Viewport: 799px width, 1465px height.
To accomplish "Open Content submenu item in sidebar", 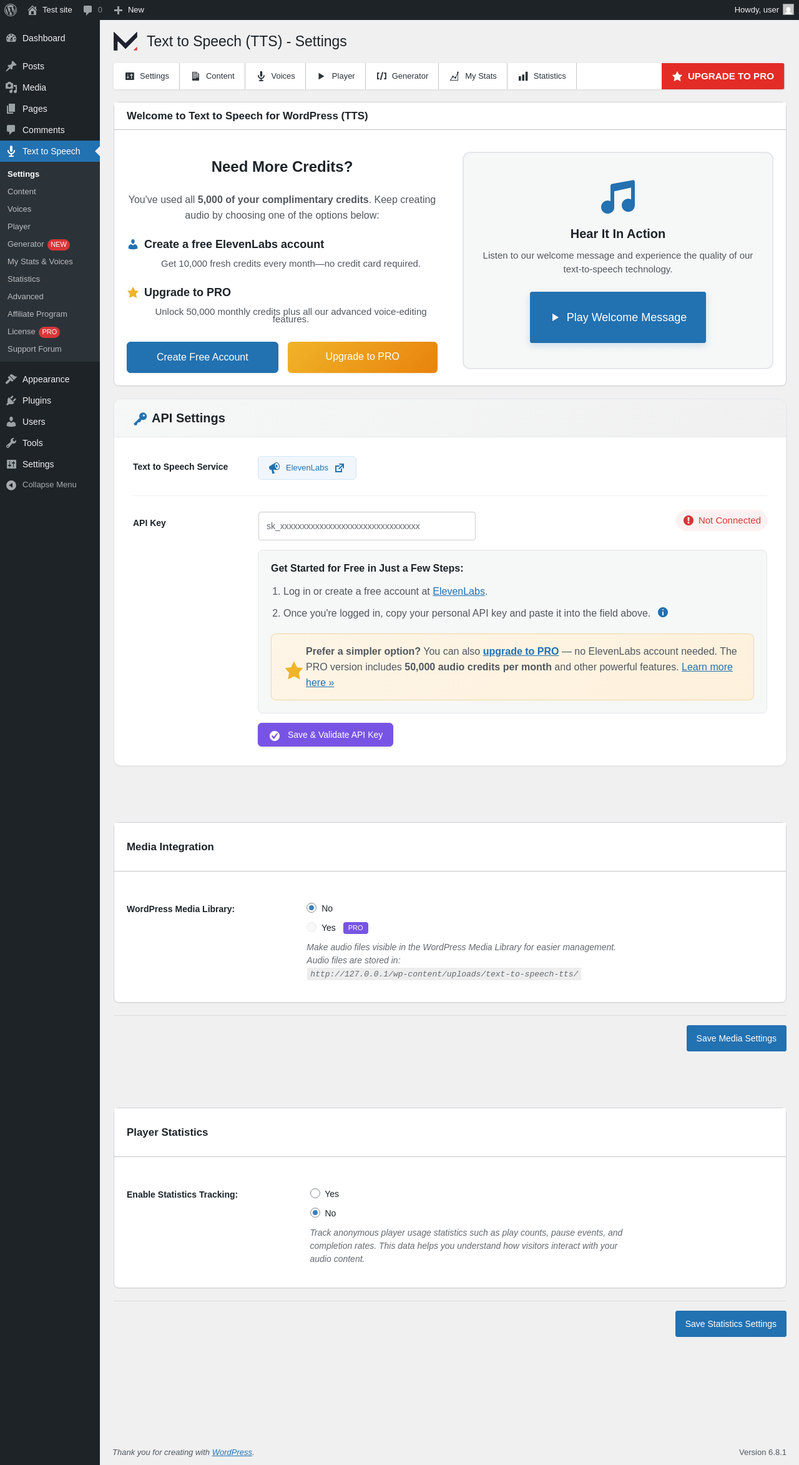I will (x=50, y=192).
